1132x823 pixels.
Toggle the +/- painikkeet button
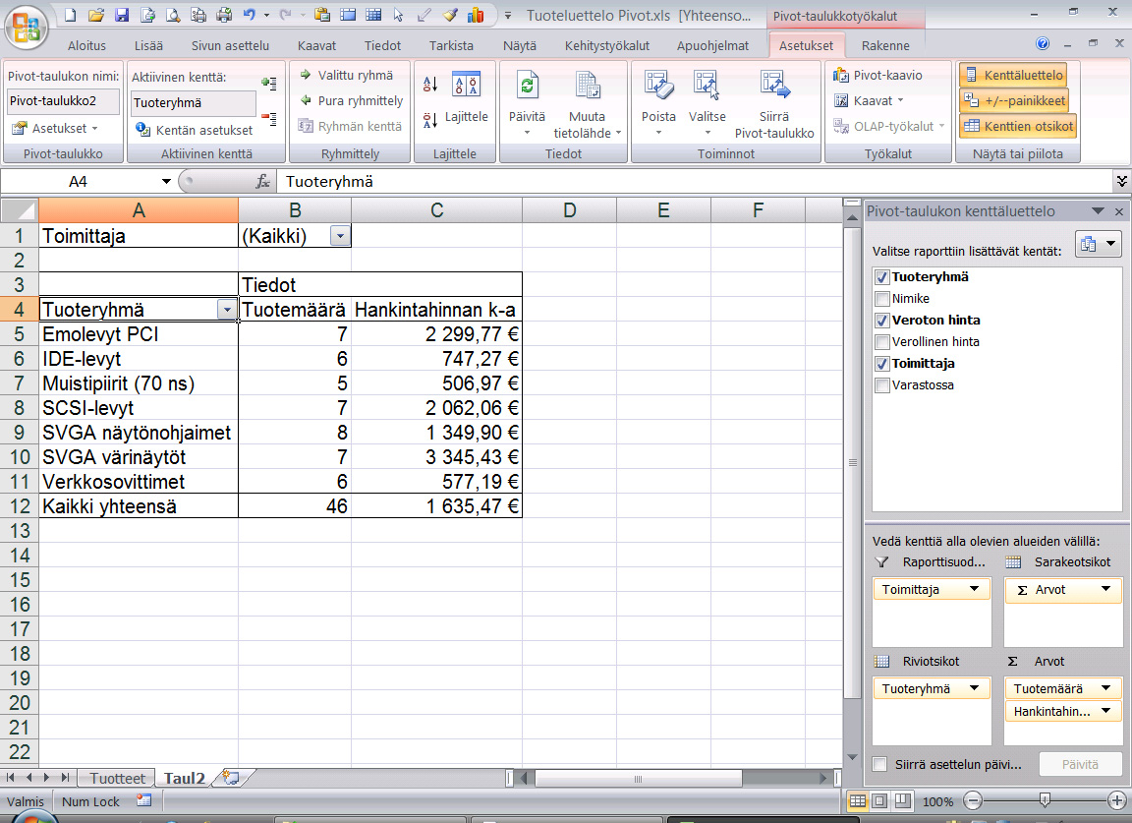pyautogui.click(x=1014, y=100)
